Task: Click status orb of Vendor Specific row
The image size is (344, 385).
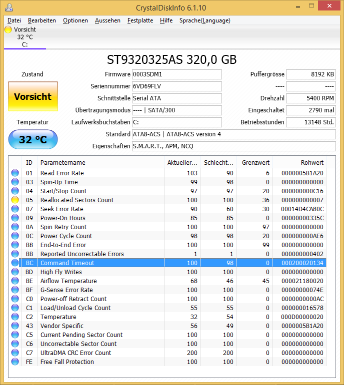Action: click(x=15, y=326)
